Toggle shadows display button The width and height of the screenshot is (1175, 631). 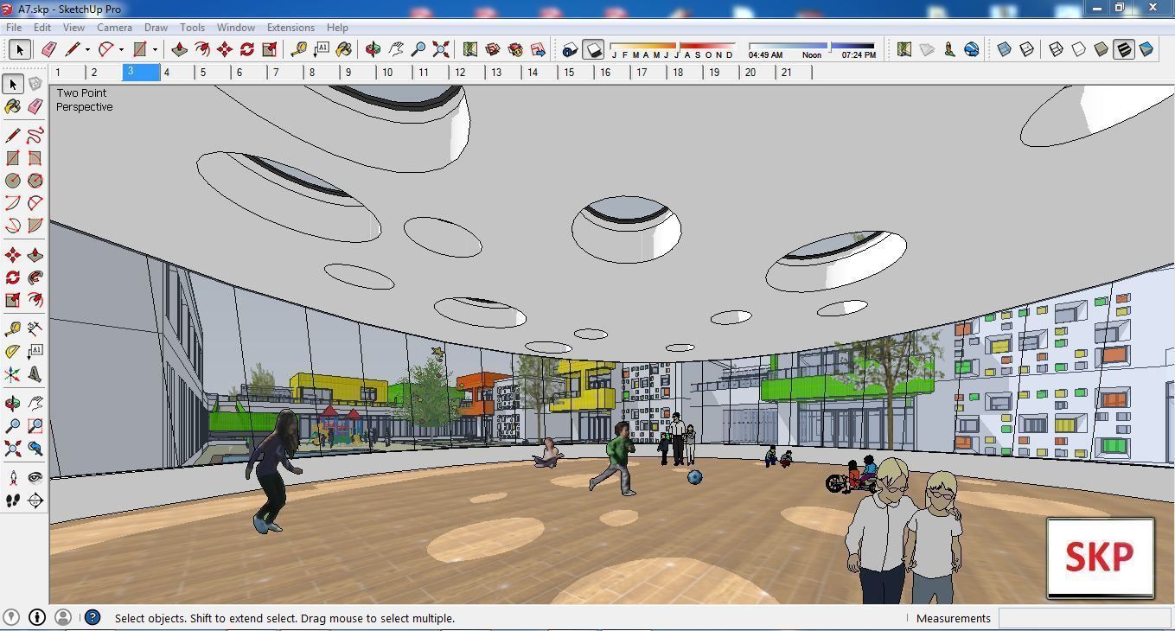593,49
